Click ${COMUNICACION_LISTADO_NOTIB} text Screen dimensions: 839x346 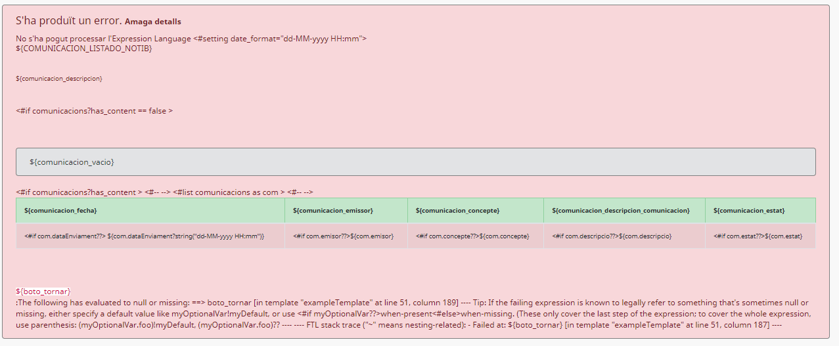(x=84, y=49)
